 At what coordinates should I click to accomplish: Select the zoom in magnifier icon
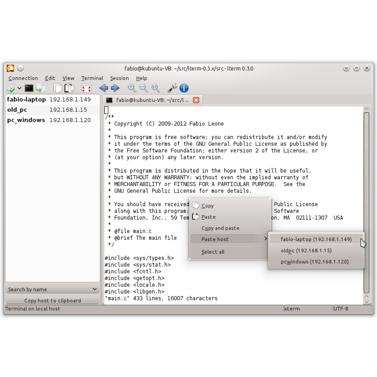tap(132, 88)
